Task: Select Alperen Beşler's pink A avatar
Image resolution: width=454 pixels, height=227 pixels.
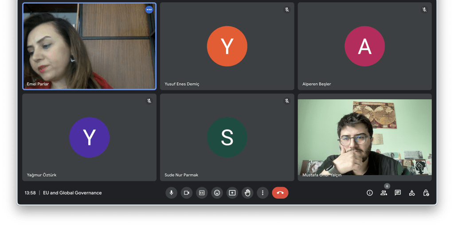Action: (364, 46)
